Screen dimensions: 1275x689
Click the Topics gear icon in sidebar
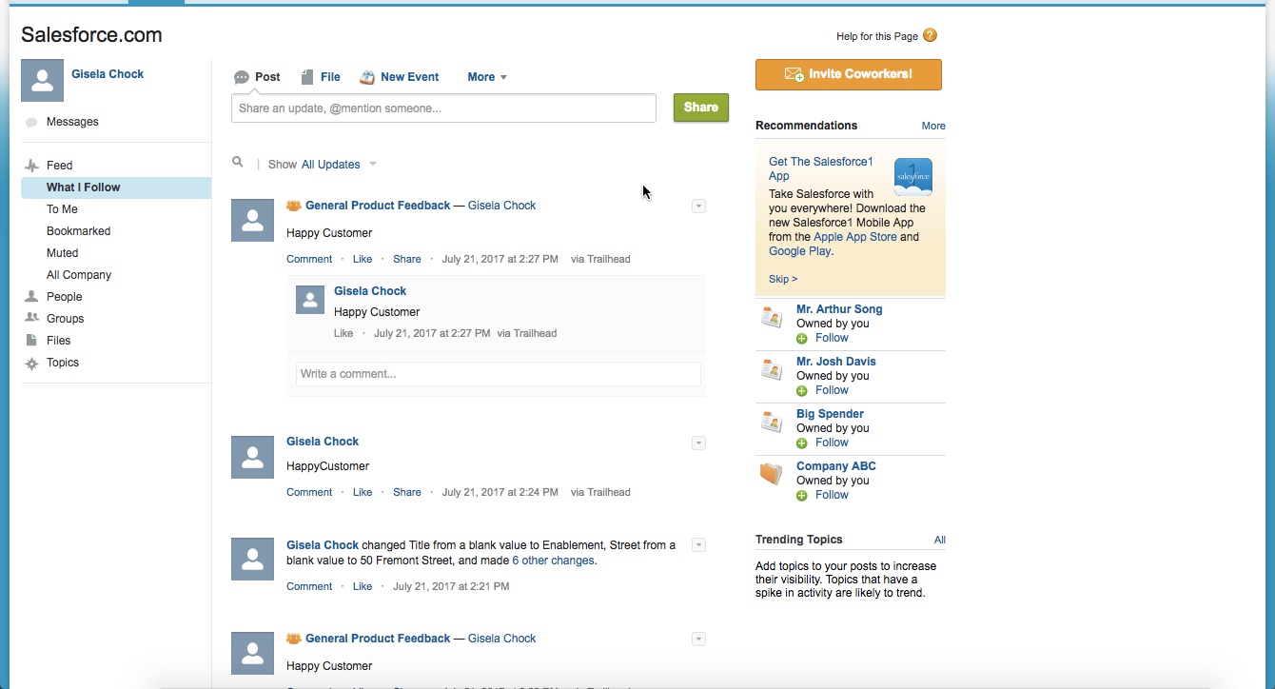pyautogui.click(x=31, y=364)
